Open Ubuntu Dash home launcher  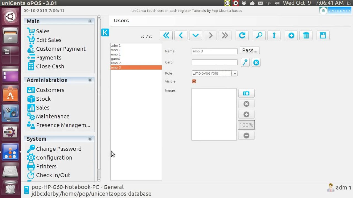[10, 17]
